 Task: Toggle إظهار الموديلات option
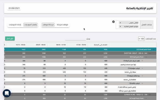point(30,25)
